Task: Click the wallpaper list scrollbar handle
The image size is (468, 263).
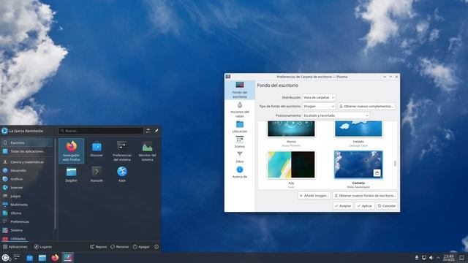Action: pos(395,164)
